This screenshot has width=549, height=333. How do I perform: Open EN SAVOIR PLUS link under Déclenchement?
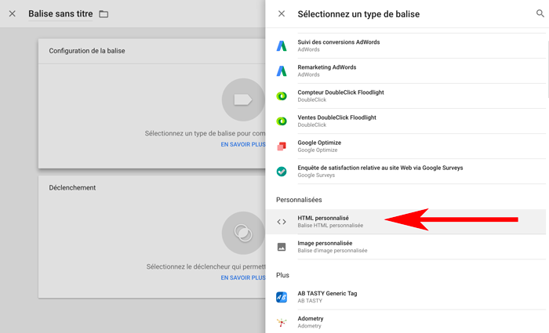(x=242, y=277)
